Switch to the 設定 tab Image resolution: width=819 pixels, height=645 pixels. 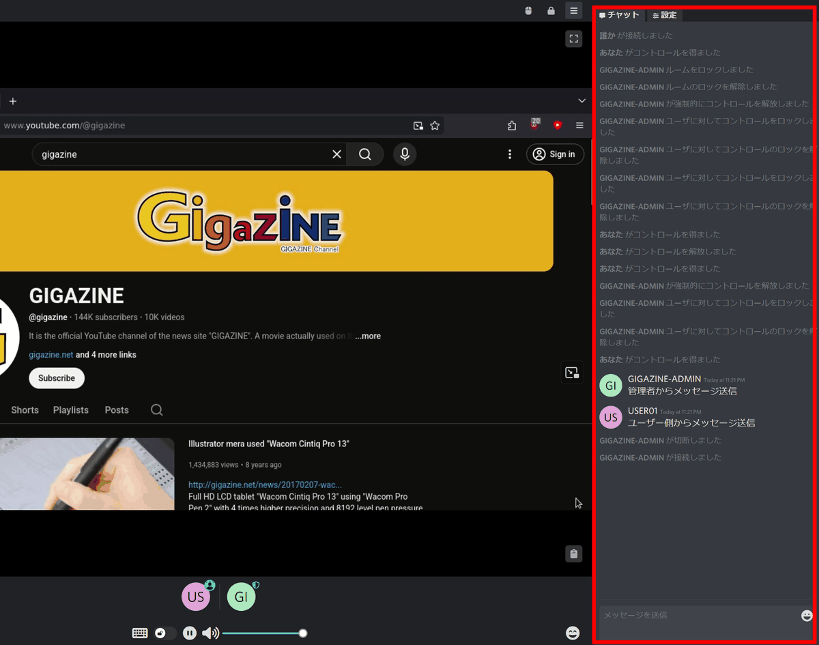pos(664,15)
